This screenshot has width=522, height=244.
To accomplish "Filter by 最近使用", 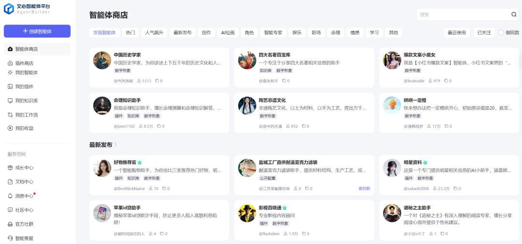I will point(457,32).
